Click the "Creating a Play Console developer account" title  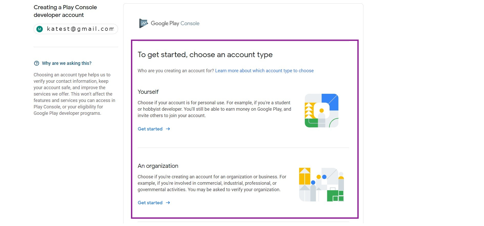click(x=65, y=11)
